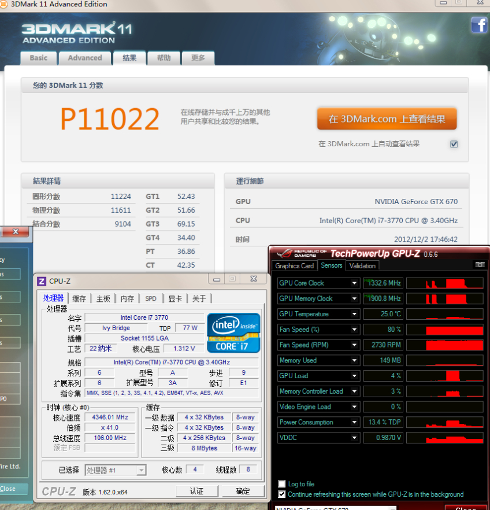Click the CPU-Z logo icon in title bar
490x510 pixels.
pyautogui.click(x=42, y=281)
